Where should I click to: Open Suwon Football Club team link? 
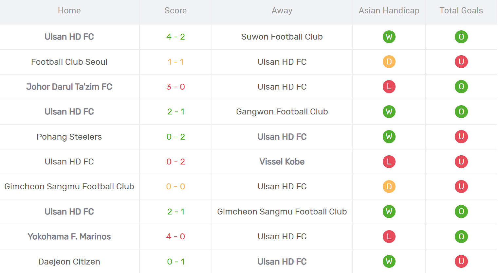click(x=282, y=37)
